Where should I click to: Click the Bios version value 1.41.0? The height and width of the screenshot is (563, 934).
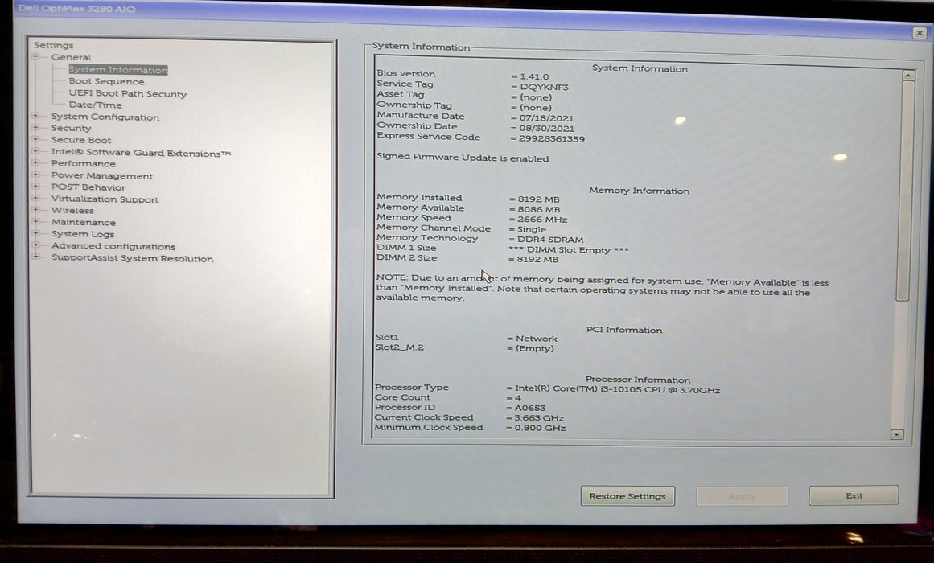[533, 77]
